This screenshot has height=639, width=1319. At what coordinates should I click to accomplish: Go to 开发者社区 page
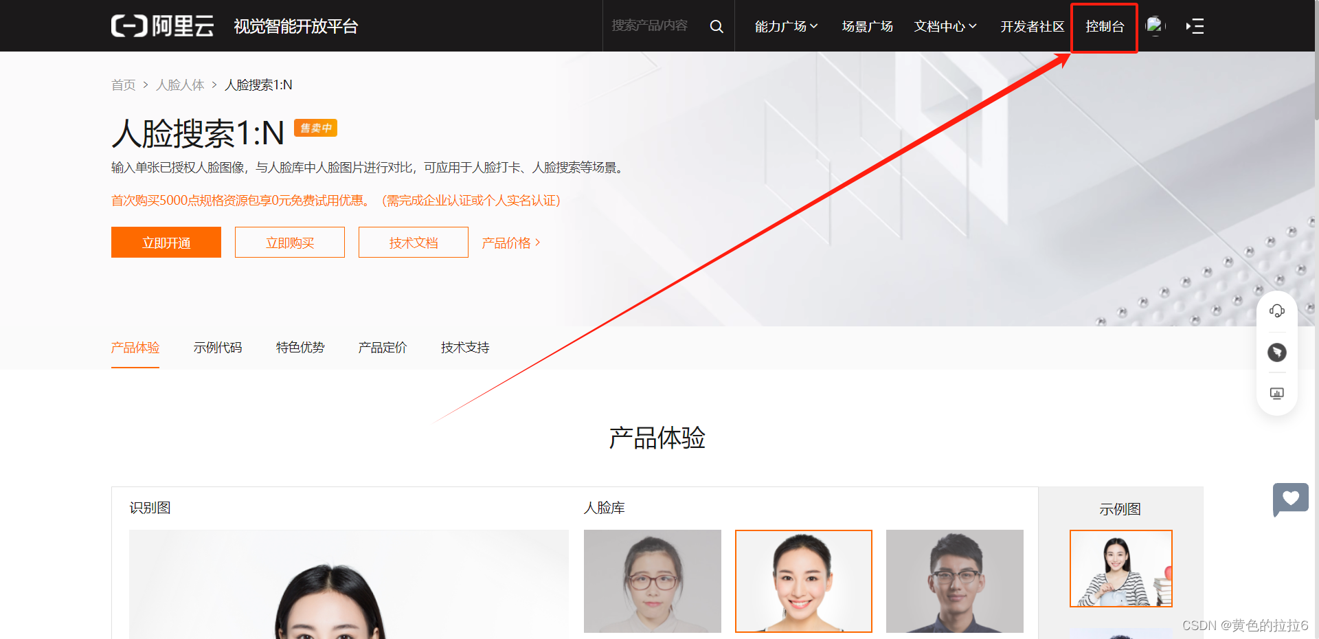tap(1032, 26)
